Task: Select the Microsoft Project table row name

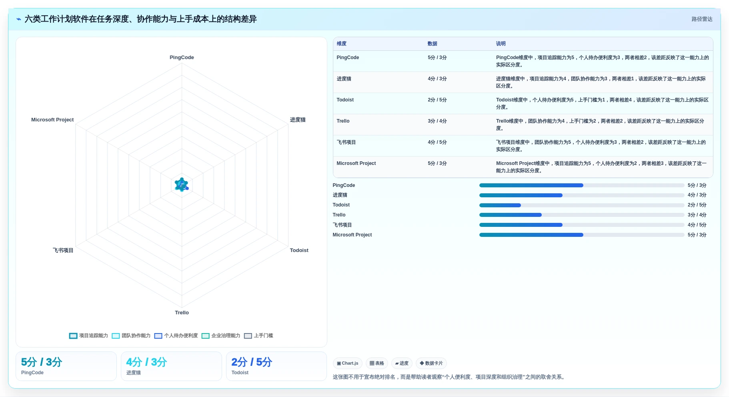Action: pyautogui.click(x=356, y=163)
